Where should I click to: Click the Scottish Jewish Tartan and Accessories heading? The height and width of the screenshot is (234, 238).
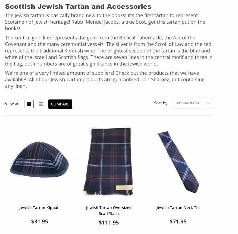[x=78, y=7]
